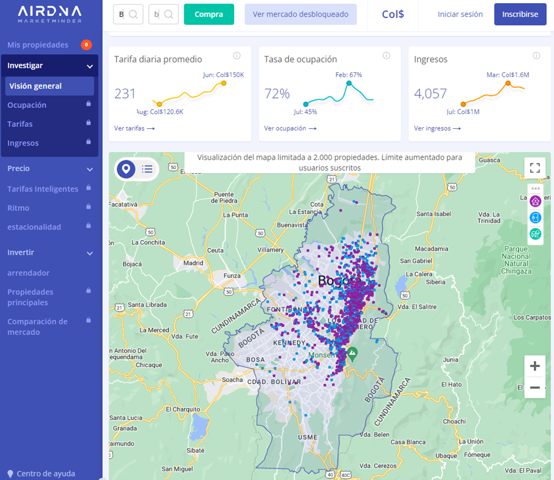Follow the Ver tarifas link
This screenshot has height=480, width=554.
(x=134, y=128)
